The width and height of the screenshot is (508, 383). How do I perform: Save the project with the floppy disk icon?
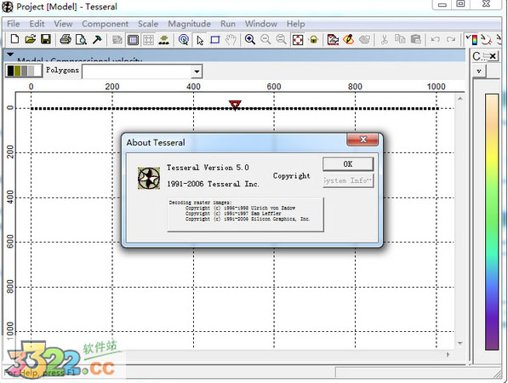coord(46,39)
